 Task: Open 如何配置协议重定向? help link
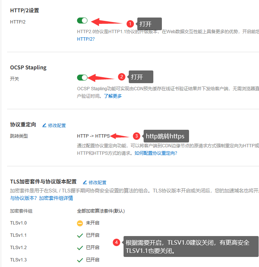click(x=156, y=153)
